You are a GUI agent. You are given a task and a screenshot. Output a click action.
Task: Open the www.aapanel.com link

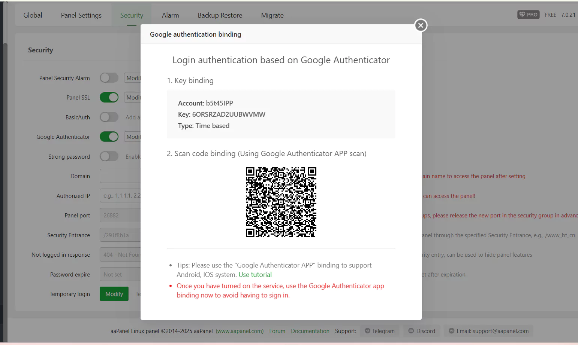(240, 331)
